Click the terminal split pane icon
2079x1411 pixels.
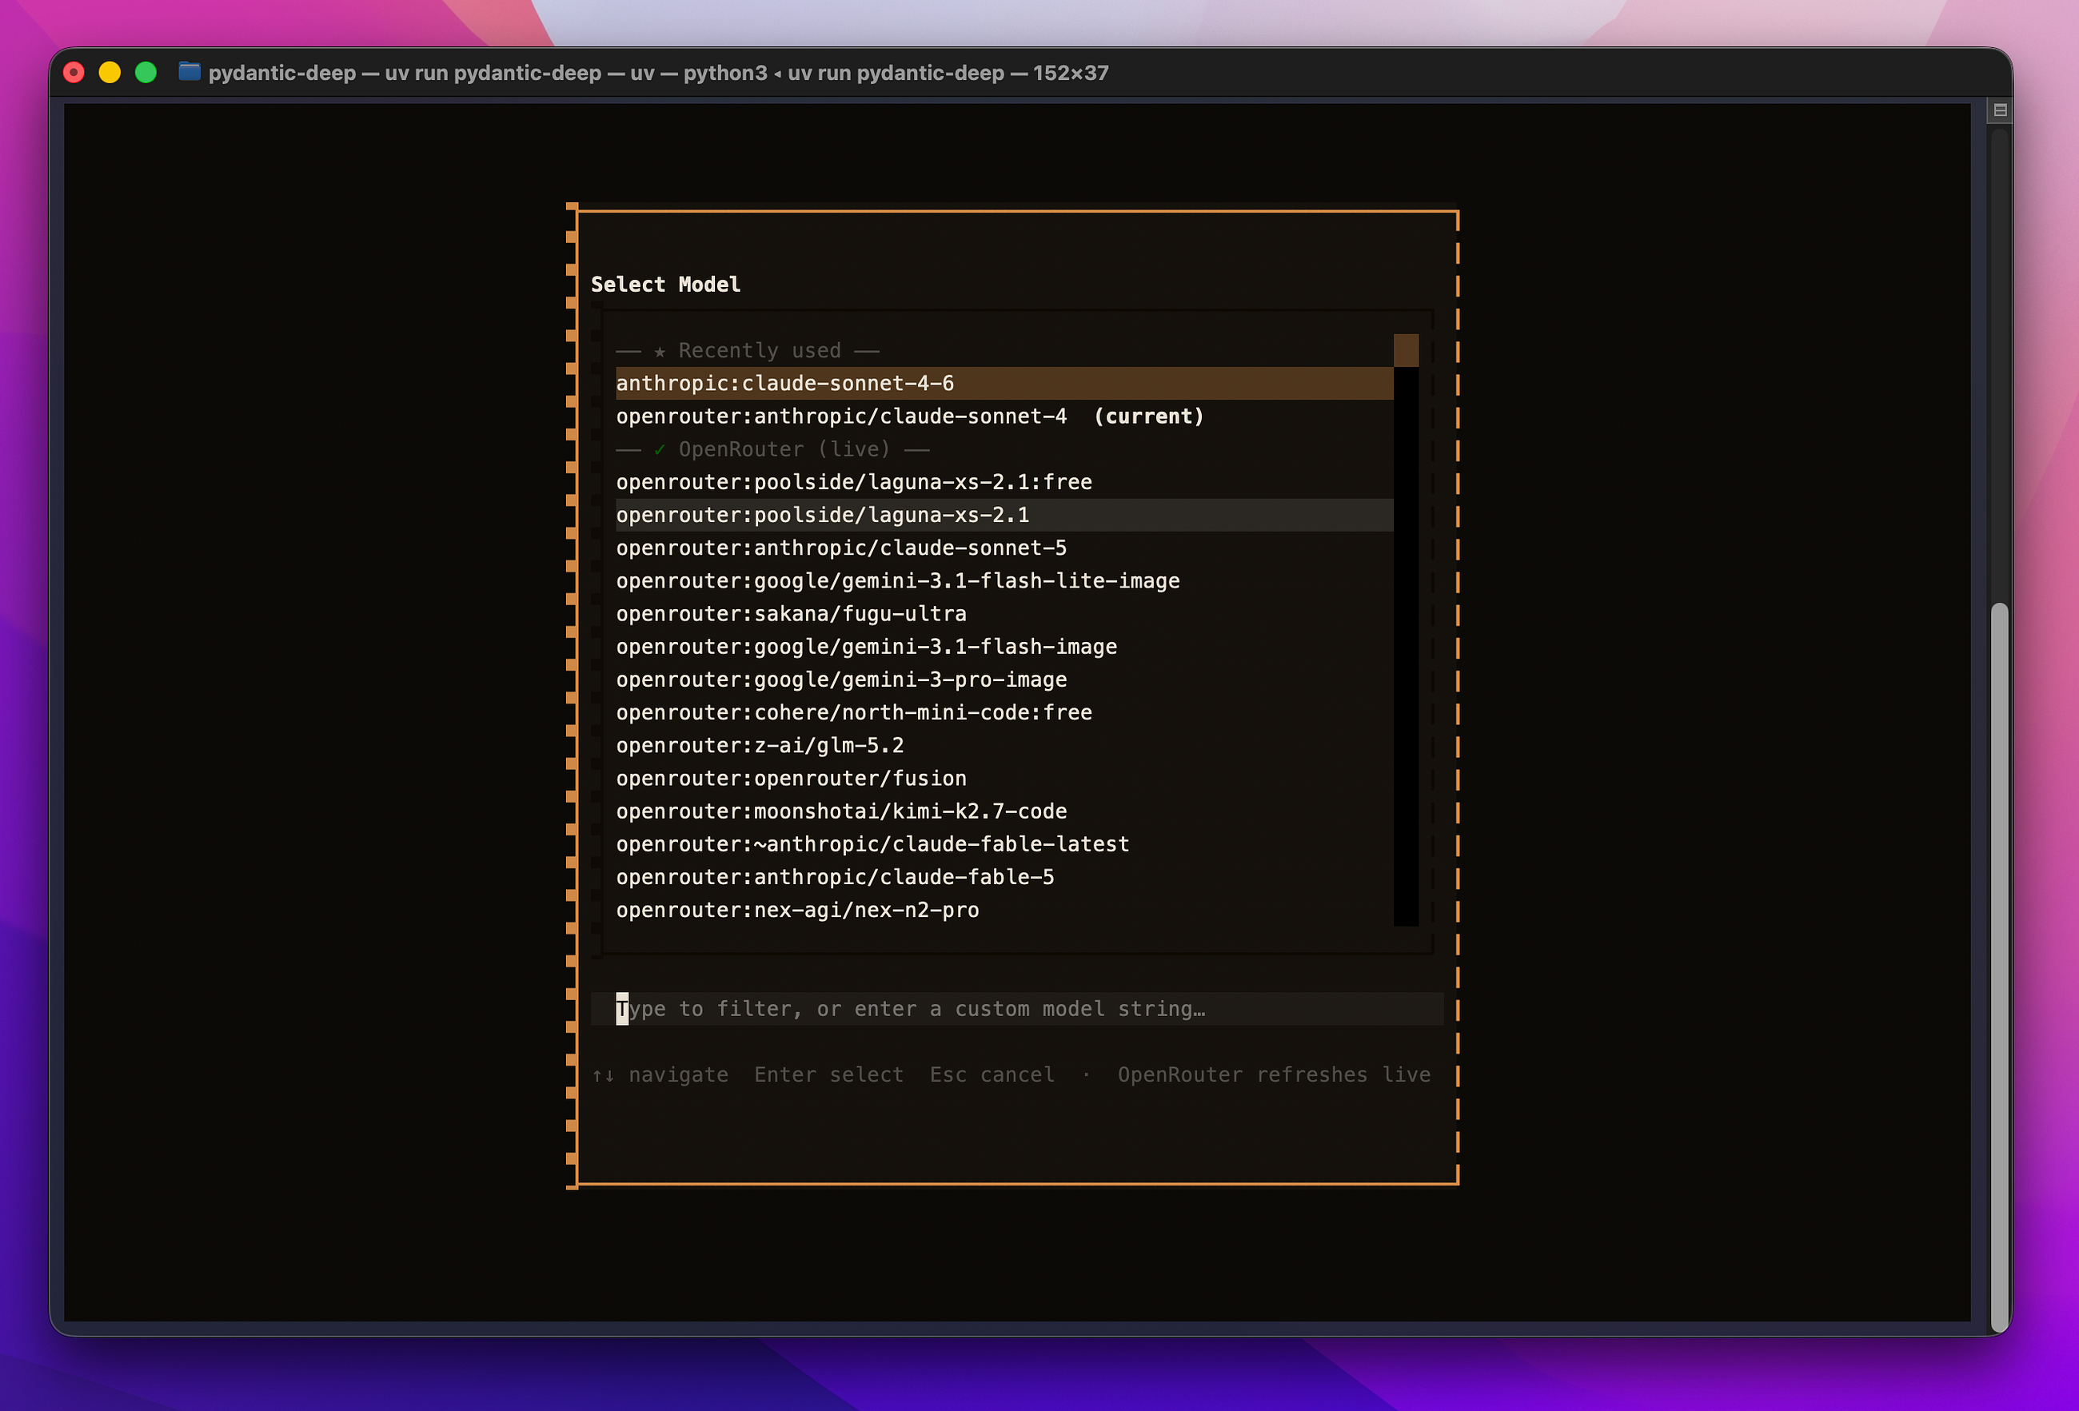(x=2001, y=110)
